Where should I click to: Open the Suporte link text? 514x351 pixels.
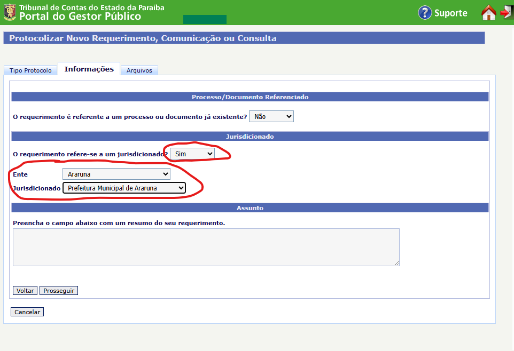(x=451, y=13)
